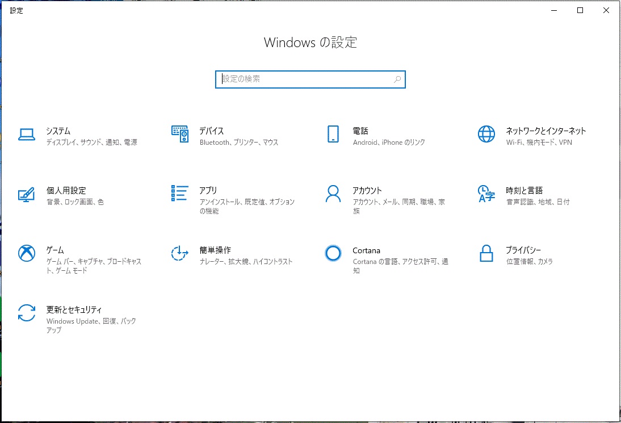Select the 簡単操作 heading

click(x=216, y=250)
